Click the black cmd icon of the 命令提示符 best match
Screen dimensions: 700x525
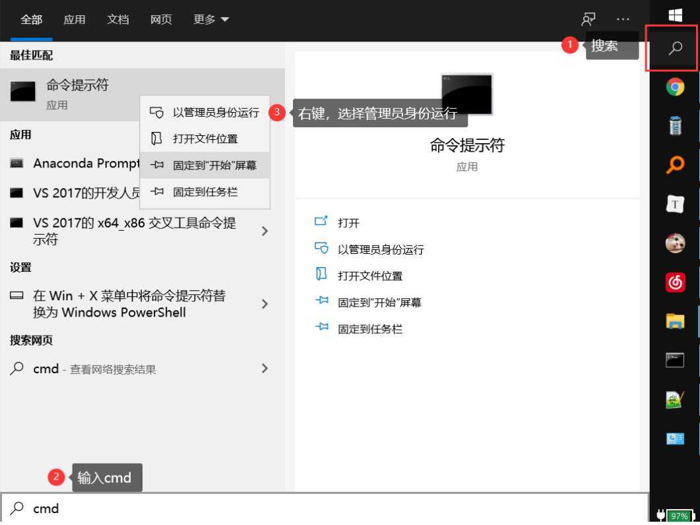pyautogui.click(x=23, y=91)
